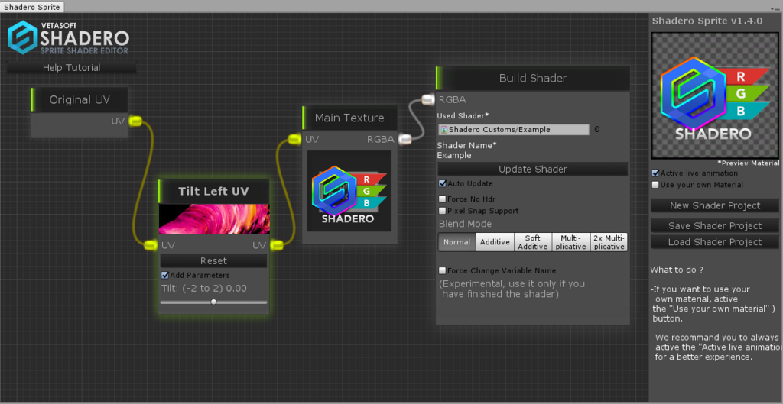
Task: Enable Use your own Material
Action: [x=655, y=185]
